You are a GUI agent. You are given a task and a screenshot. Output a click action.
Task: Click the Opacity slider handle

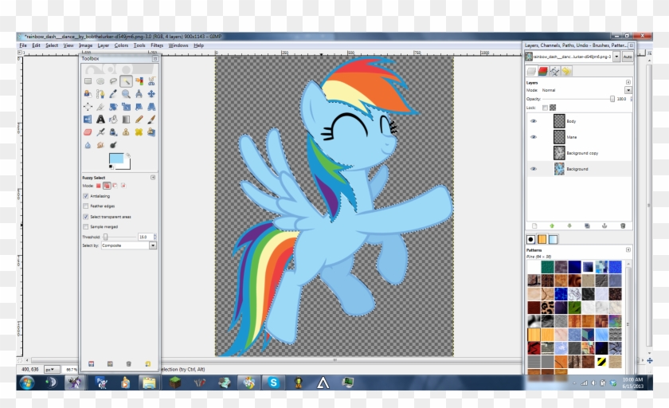click(x=612, y=99)
